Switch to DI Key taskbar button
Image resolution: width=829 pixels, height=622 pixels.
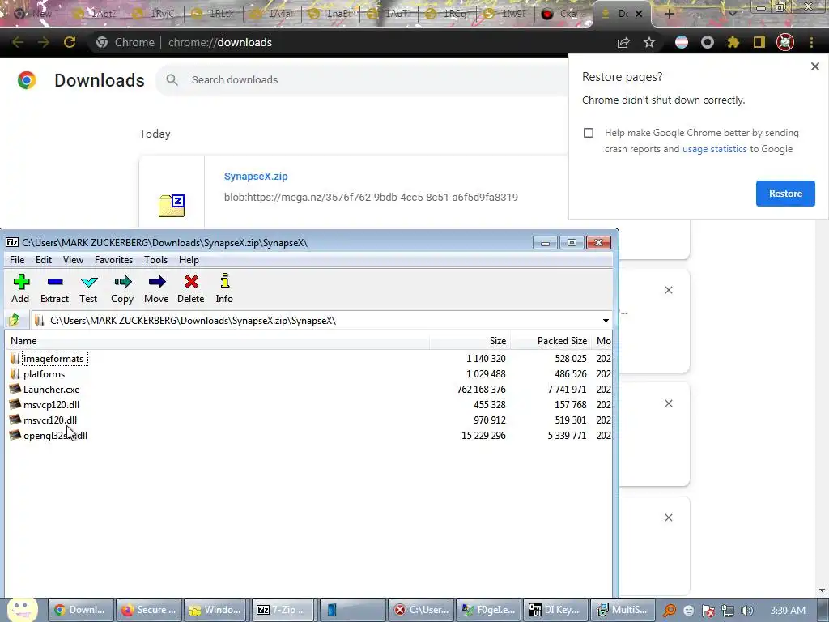pos(555,610)
